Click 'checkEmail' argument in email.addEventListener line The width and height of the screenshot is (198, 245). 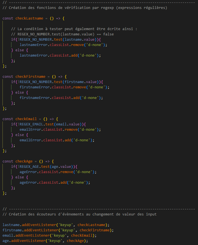(x=82, y=236)
